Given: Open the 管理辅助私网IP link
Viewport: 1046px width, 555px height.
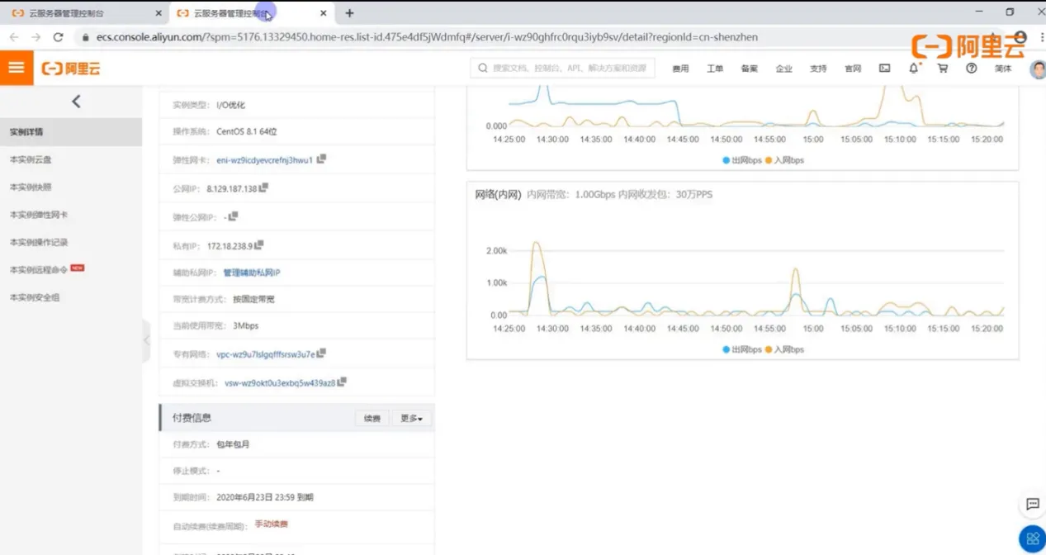Looking at the screenshot, I should click(252, 273).
